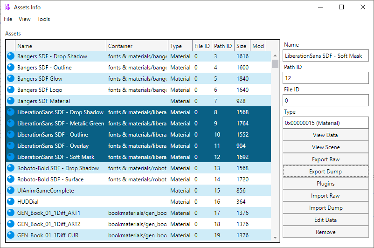The image size is (374, 248).
Task: Open the File menu
Action: point(8,19)
